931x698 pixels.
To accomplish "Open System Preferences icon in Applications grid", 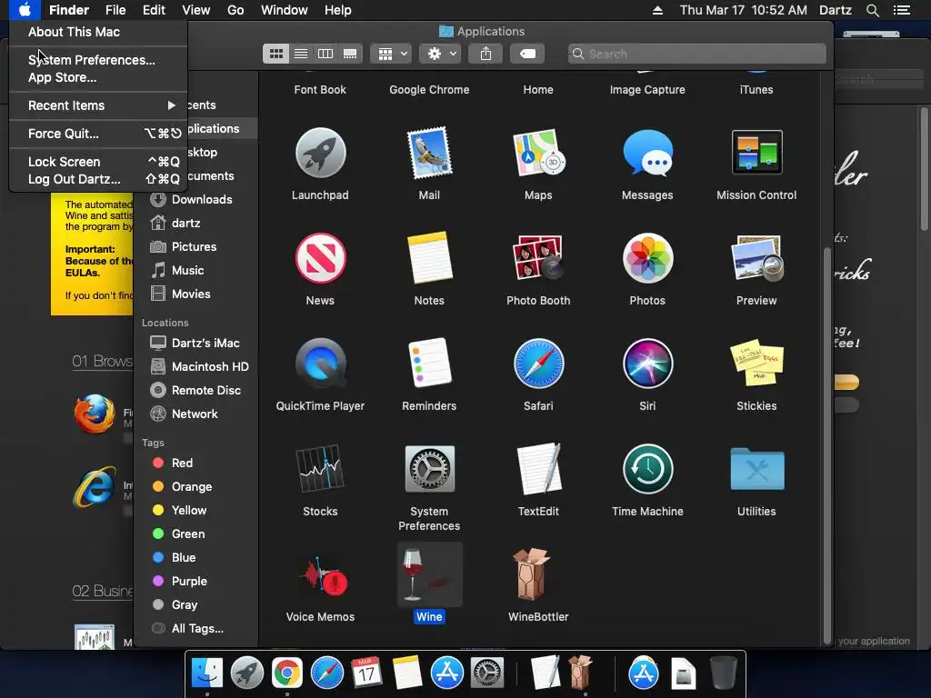I will coord(429,469).
